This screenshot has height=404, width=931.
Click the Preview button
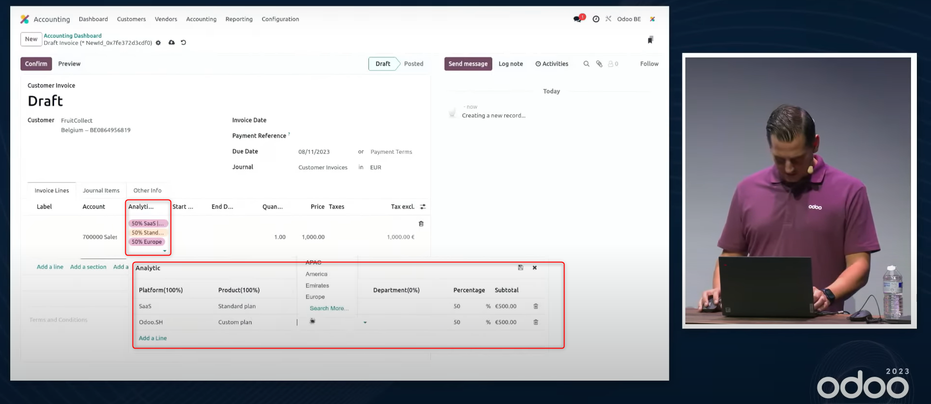(69, 64)
